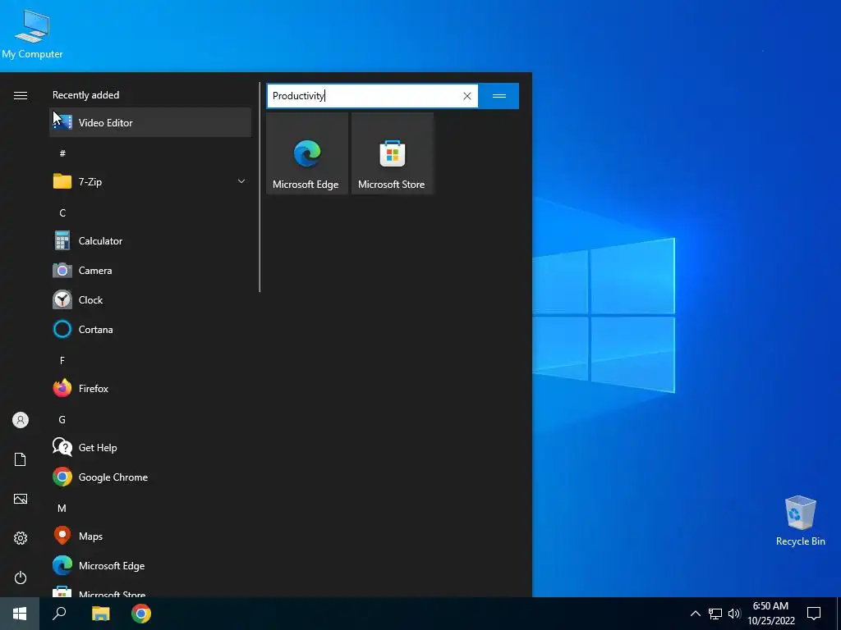Clear the Productivity group name field
Image resolution: width=841 pixels, height=630 pixels.
coord(467,96)
